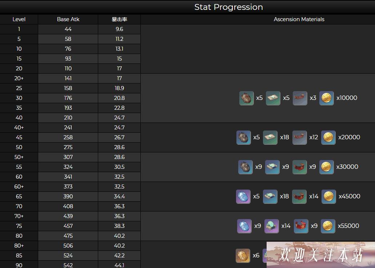Image resolution: width=375 pixels, height=268 pixels.
Task: Click the red mask icon in x30000 row
Action: coord(299,167)
